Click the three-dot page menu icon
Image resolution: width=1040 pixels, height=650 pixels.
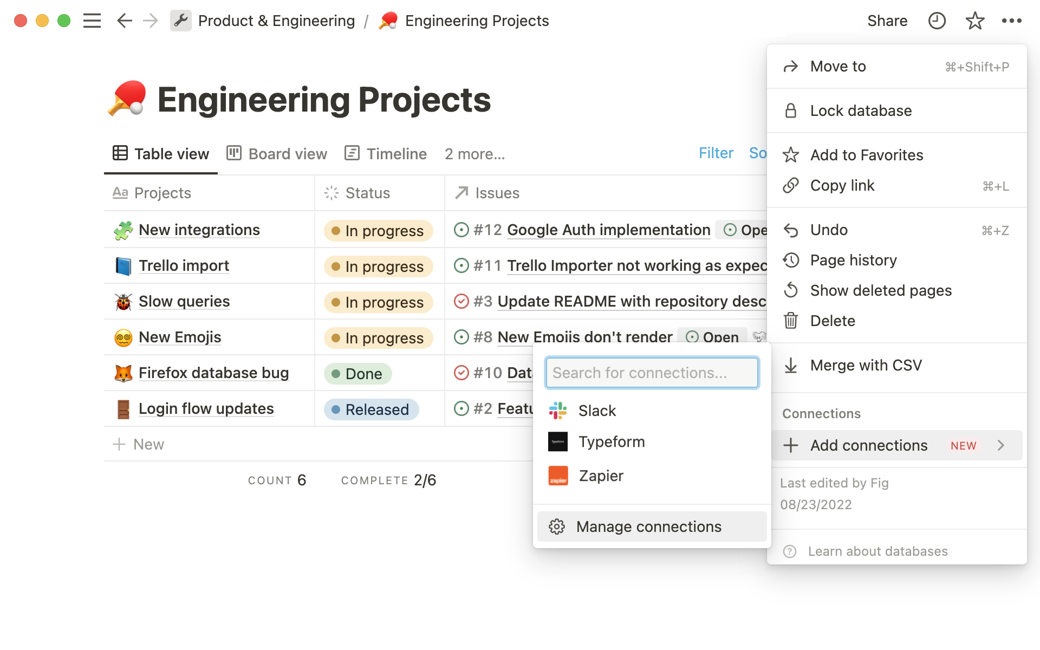[x=1011, y=21]
